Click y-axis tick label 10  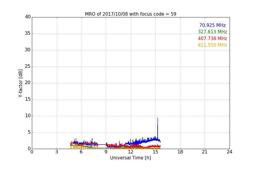28,116
